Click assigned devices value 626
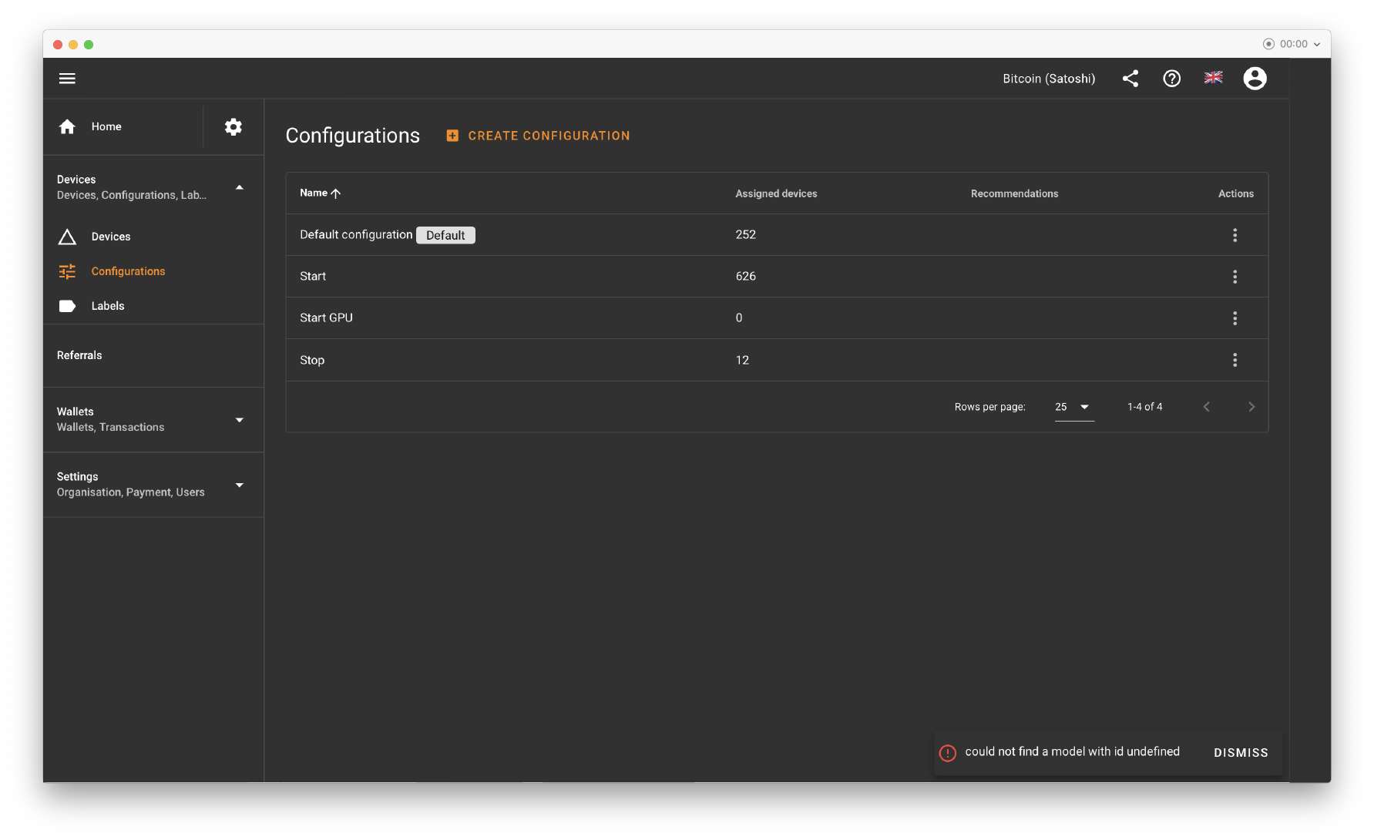 745,276
